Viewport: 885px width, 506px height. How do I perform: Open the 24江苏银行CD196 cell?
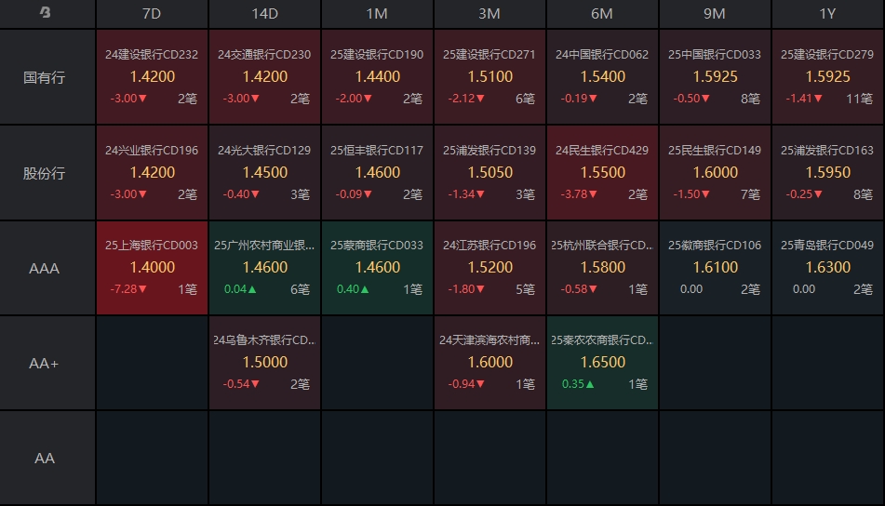coord(489,268)
